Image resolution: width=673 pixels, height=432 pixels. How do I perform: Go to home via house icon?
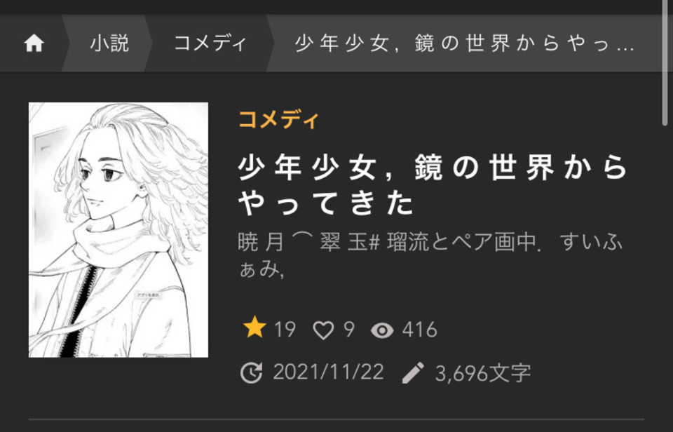[x=34, y=43]
